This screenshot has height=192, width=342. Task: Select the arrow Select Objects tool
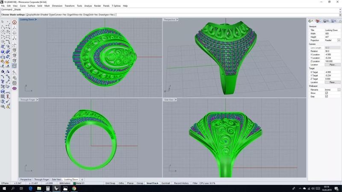click(3, 22)
